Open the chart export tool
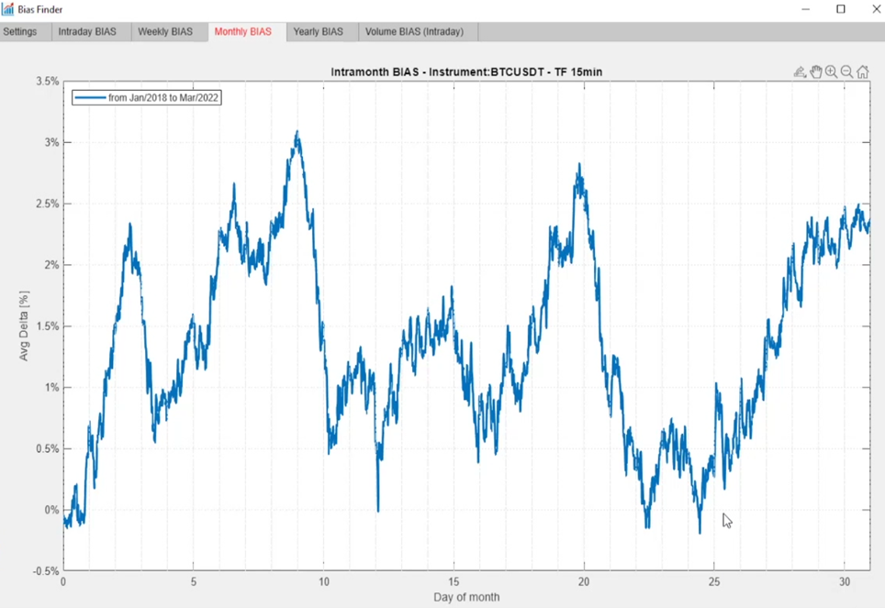The image size is (885, 608). pos(800,72)
